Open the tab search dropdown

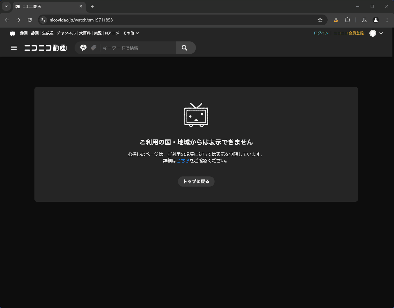6,6
